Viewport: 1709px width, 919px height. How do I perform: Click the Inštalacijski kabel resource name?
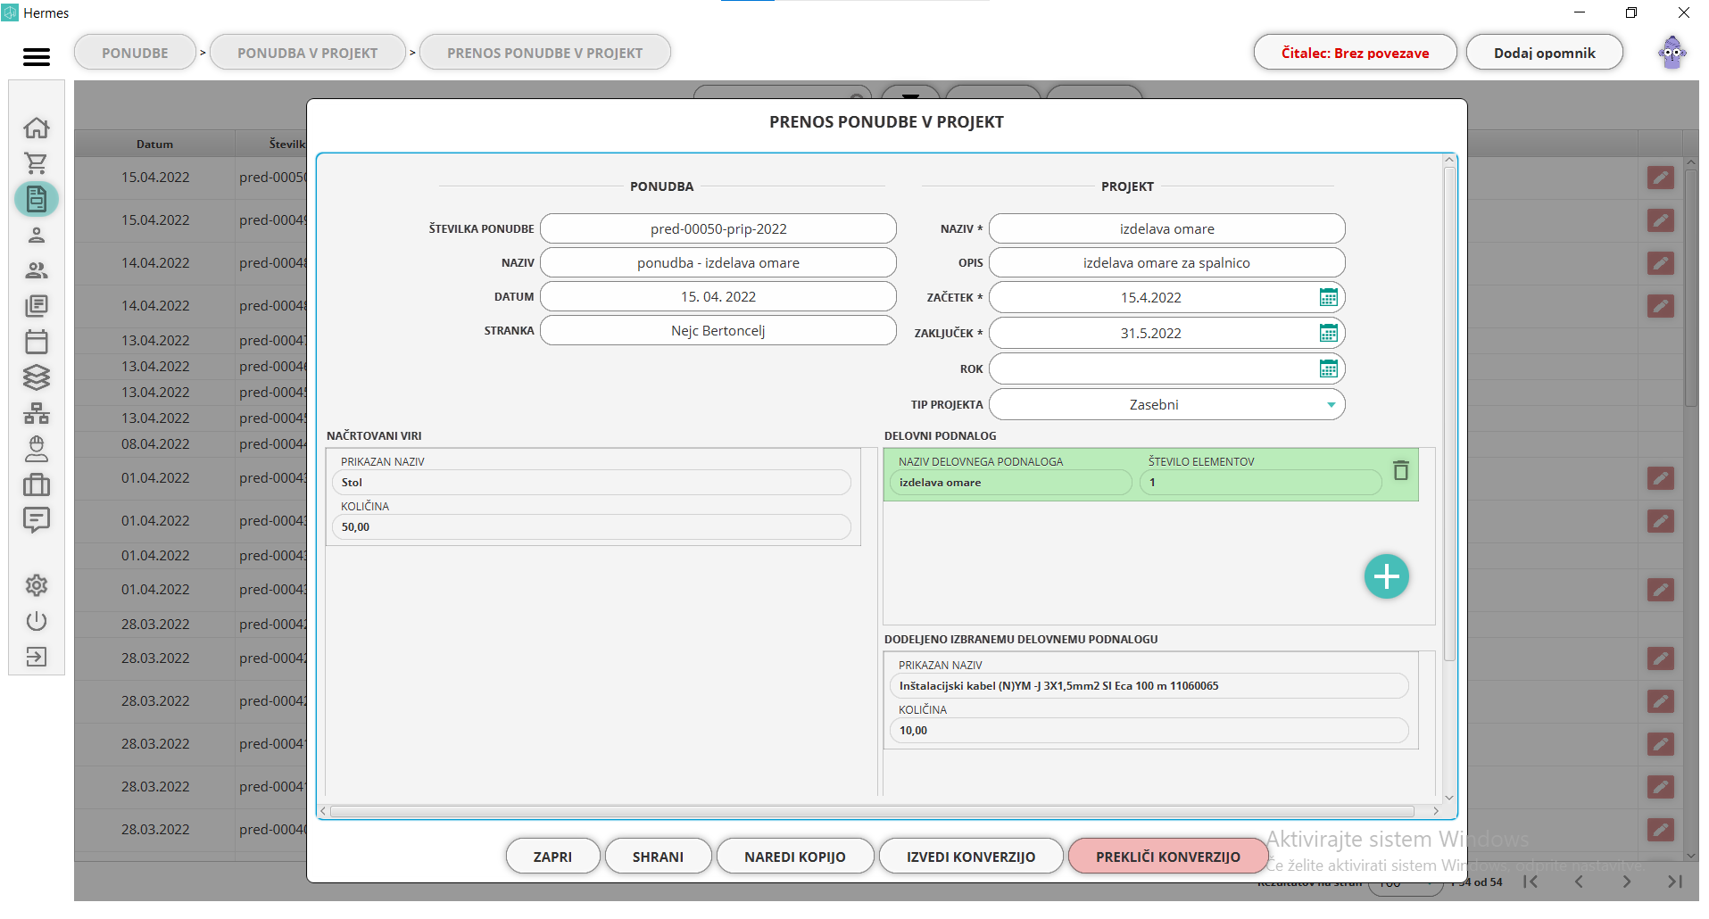pyautogui.click(x=1149, y=686)
